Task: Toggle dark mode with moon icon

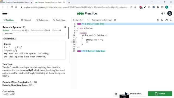Action: coord(162,20)
